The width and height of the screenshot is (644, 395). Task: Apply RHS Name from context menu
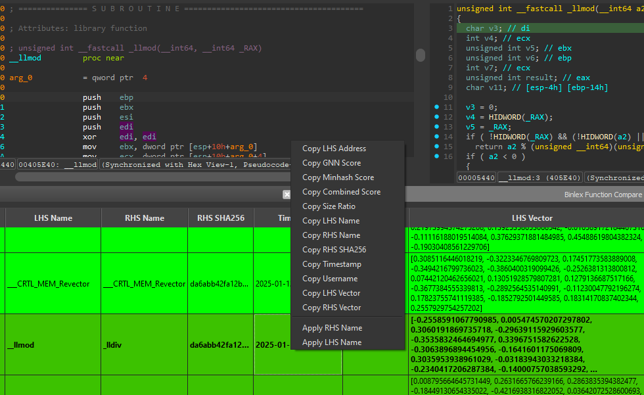click(x=332, y=328)
